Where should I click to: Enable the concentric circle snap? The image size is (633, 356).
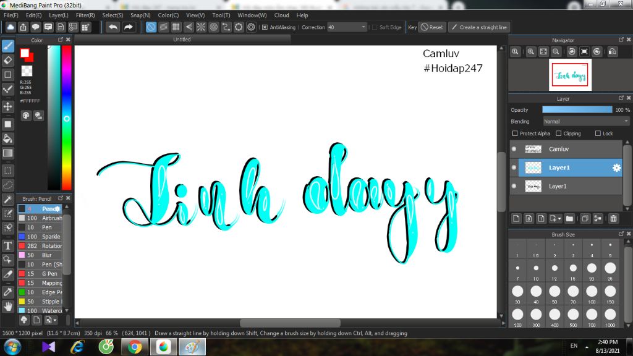pyautogui.click(x=213, y=27)
